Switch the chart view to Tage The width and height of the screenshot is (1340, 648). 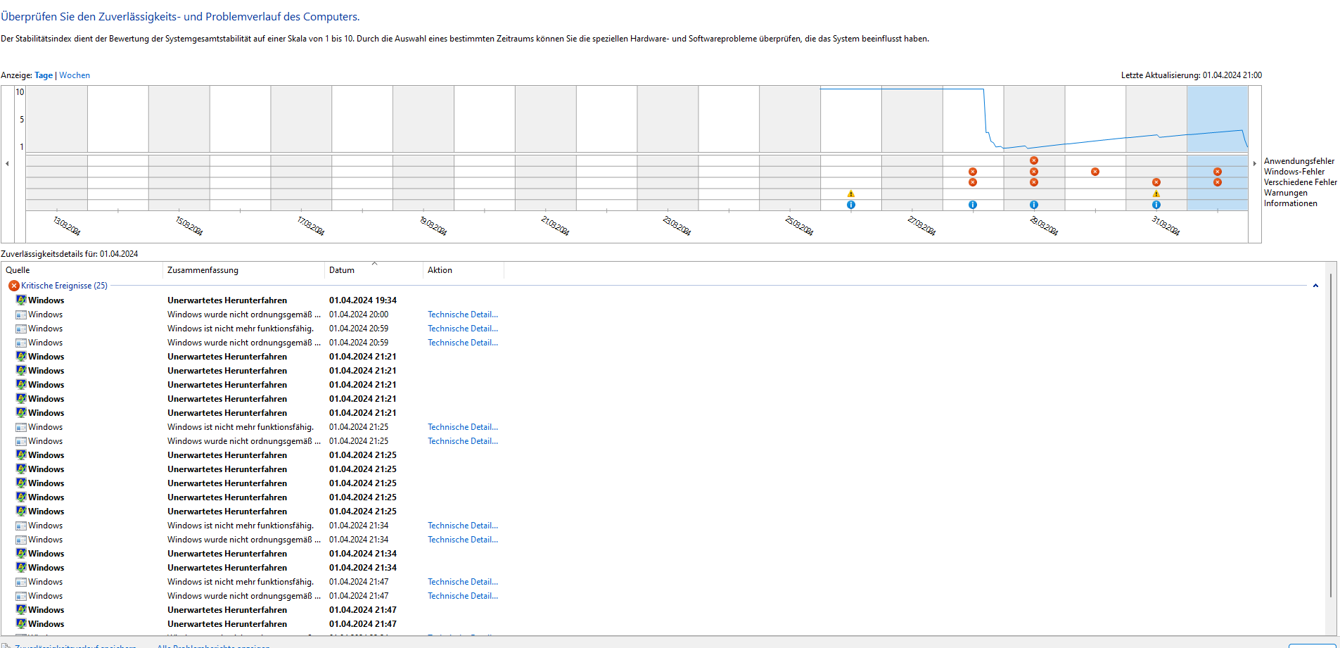tap(44, 75)
